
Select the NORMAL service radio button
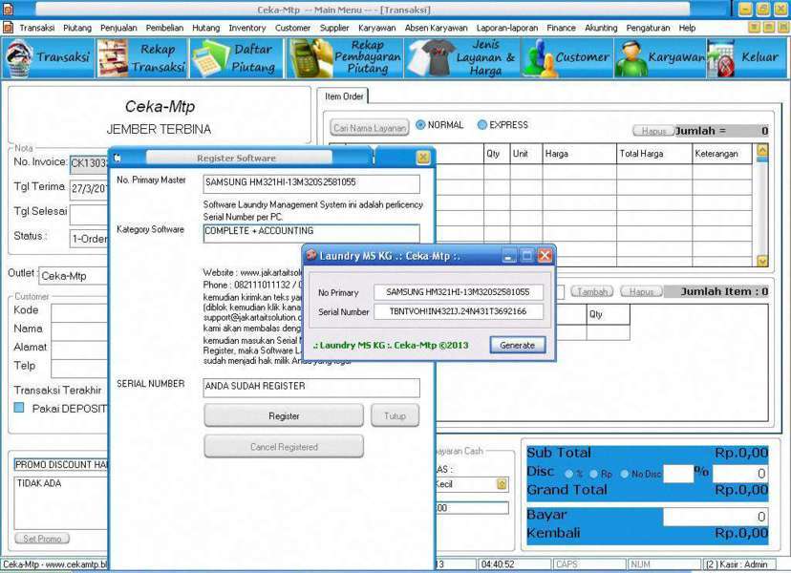(x=420, y=124)
